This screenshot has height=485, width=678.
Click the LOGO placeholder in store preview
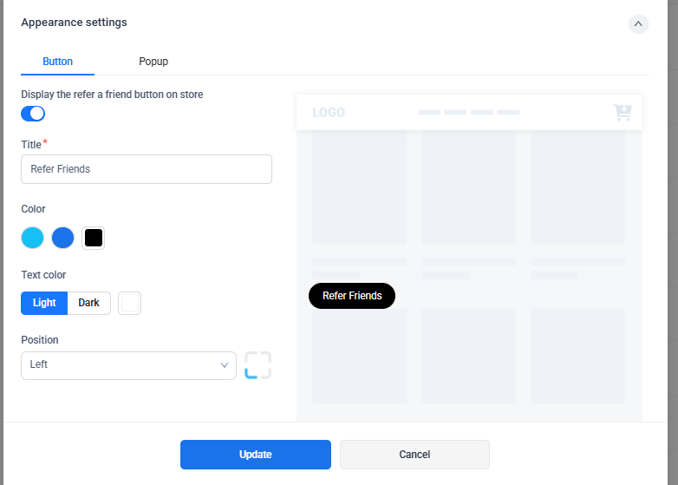tap(329, 113)
